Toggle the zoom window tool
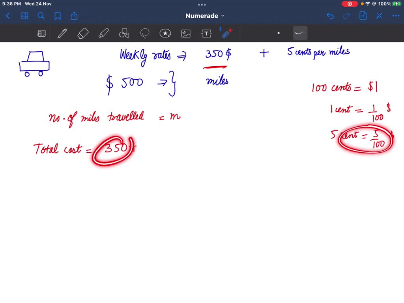This screenshot has height=303, width=404. [x=41, y=33]
